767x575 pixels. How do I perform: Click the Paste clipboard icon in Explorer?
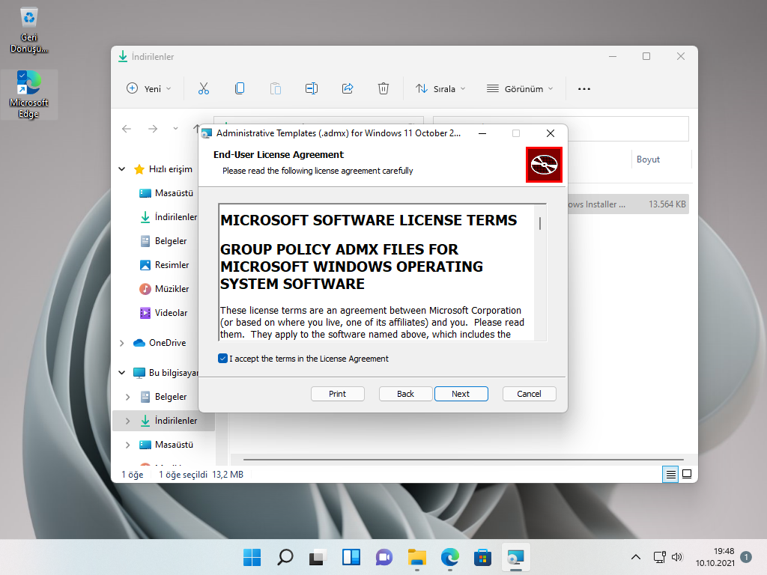point(276,88)
